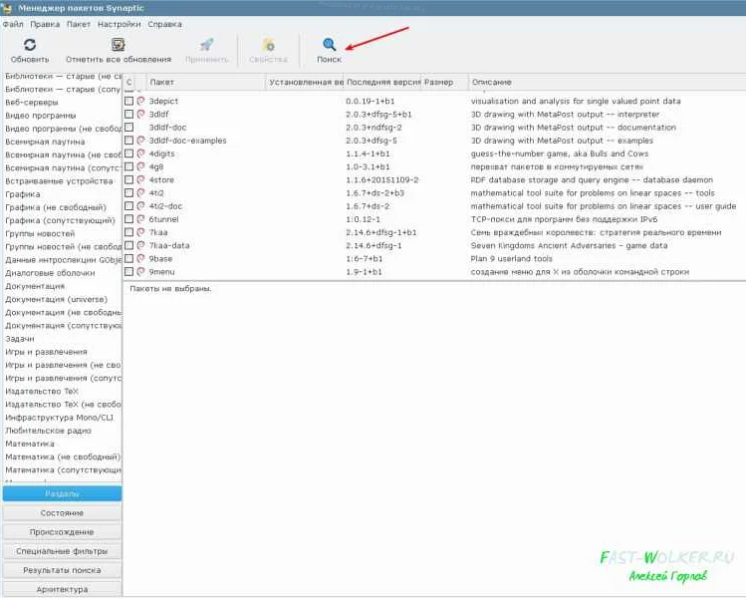
Task: Toggle the checkbox for 7kaa
Action: [x=128, y=232]
